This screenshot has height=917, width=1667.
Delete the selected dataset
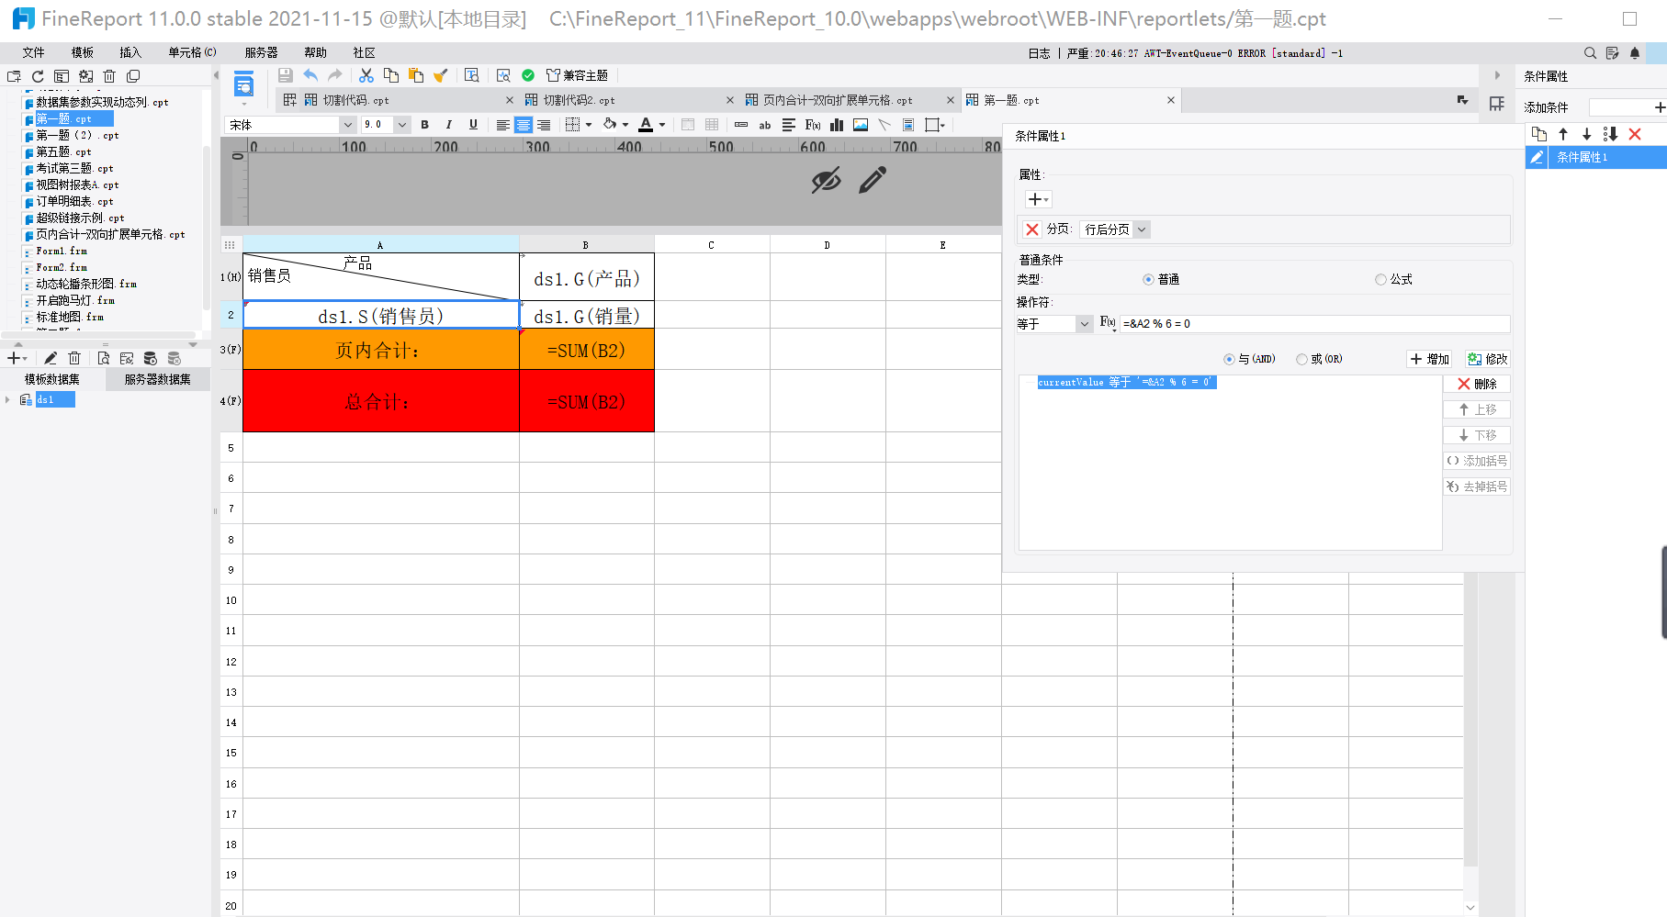coord(74,358)
